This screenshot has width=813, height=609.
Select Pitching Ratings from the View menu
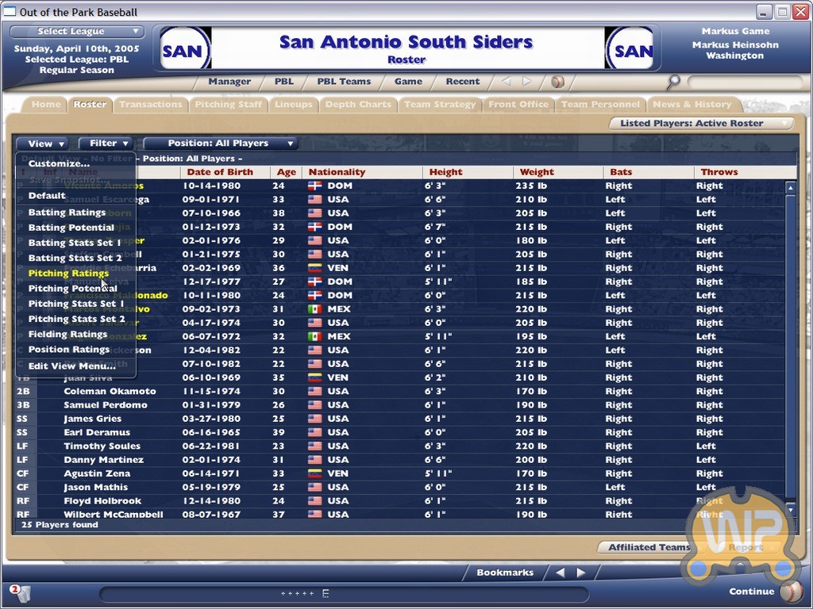(x=68, y=274)
